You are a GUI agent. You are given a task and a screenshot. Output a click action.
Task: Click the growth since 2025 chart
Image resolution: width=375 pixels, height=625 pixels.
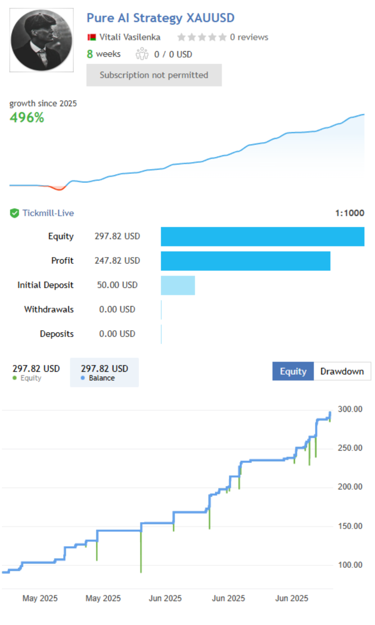coord(187,152)
